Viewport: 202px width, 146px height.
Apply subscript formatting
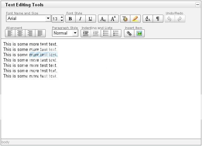pos(103,19)
